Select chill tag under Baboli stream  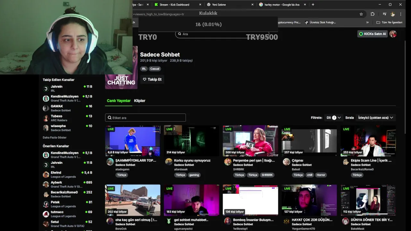310,175
